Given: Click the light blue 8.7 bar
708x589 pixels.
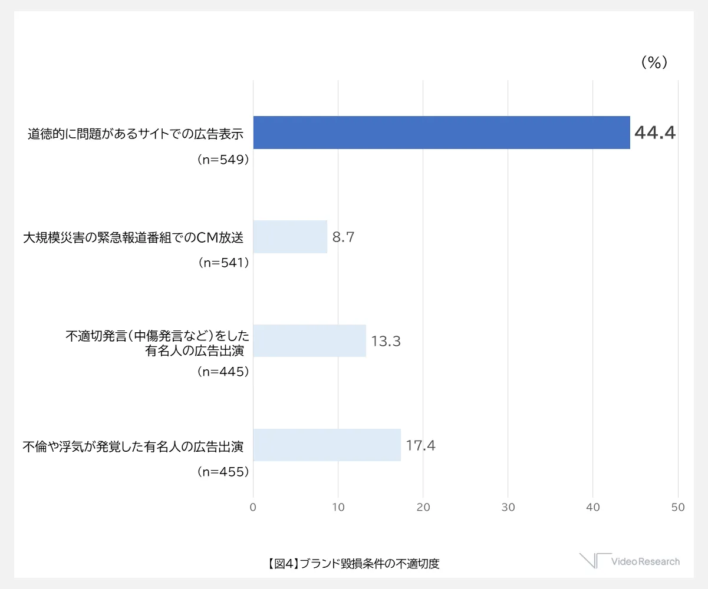Looking at the screenshot, I should coord(290,237).
